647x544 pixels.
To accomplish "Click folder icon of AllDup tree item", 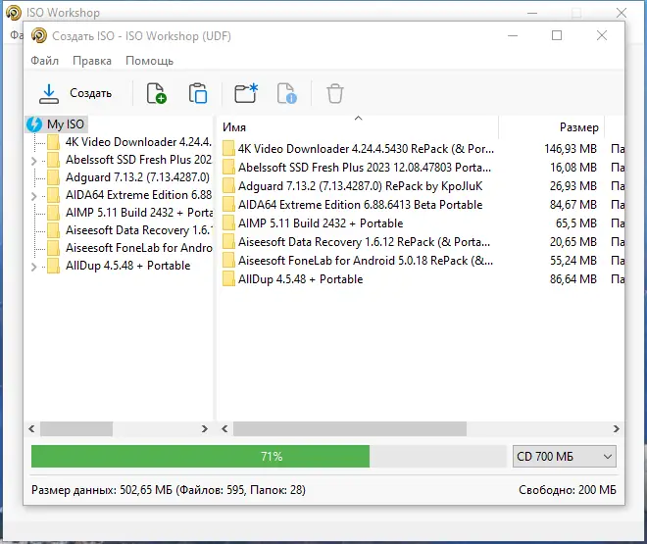I will [x=53, y=266].
